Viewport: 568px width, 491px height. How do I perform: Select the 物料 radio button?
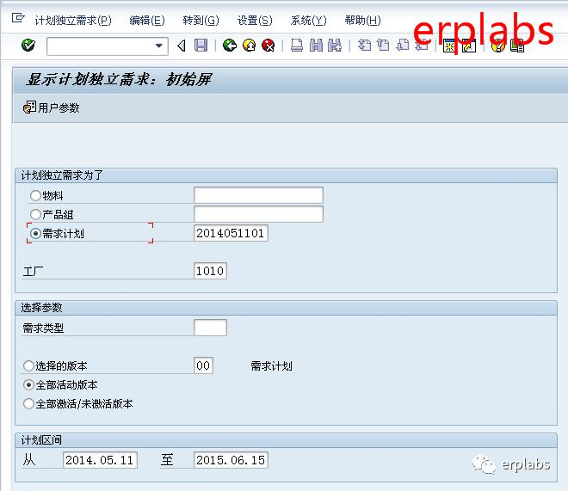point(35,196)
